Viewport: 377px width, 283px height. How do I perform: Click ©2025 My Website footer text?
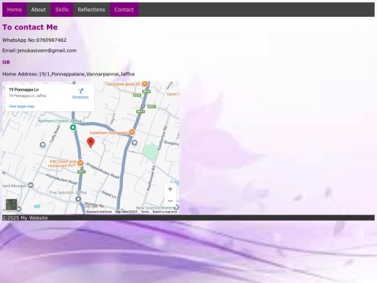[25, 218]
